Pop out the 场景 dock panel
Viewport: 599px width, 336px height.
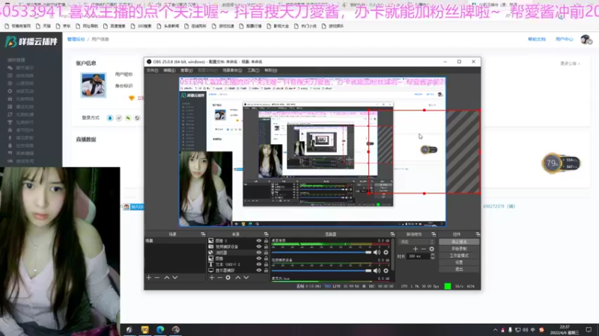[x=203, y=234]
